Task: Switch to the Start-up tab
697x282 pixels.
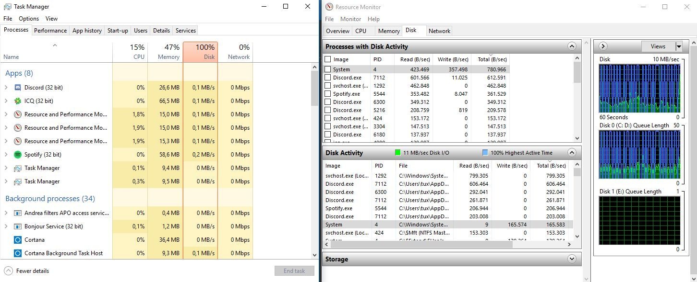Action: click(118, 30)
